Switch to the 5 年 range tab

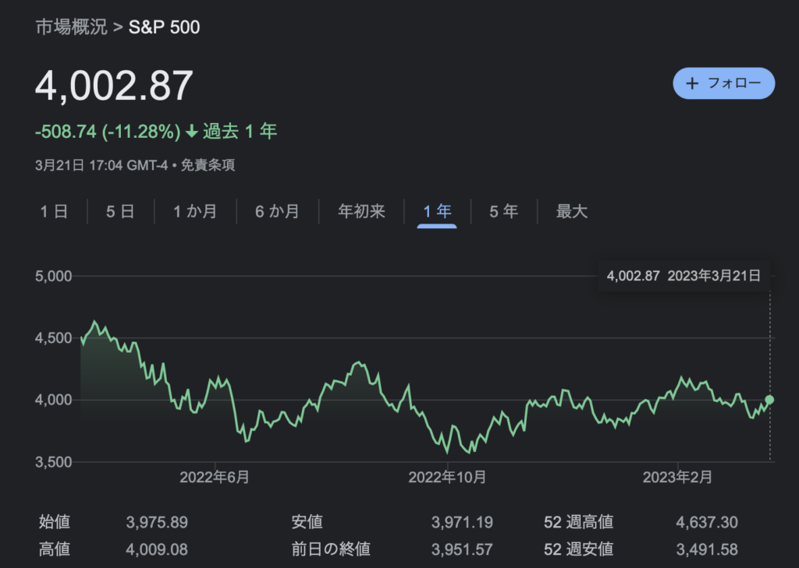(x=503, y=211)
